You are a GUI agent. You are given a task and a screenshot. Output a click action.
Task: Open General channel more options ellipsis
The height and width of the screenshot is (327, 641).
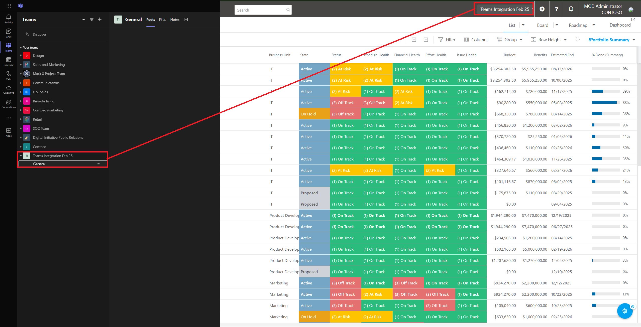tap(98, 164)
